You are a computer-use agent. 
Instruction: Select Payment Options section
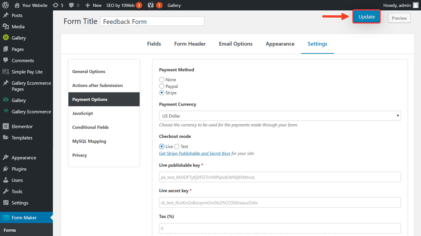pos(104,99)
